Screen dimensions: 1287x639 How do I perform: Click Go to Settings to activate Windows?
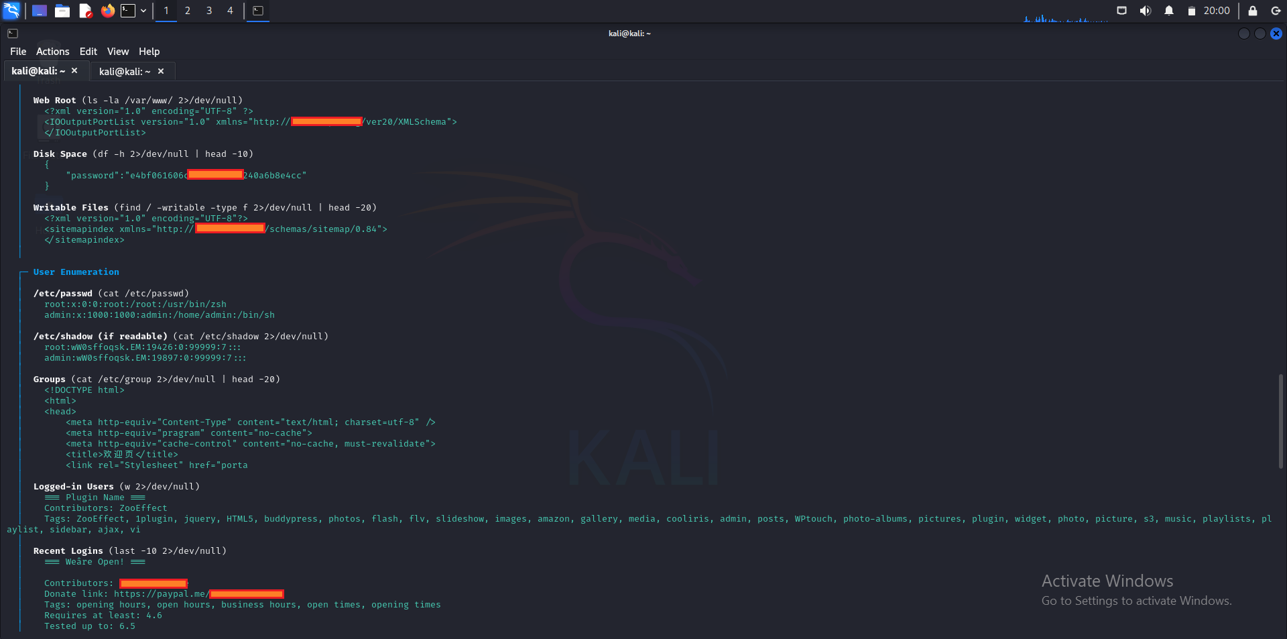tap(1136, 601)
